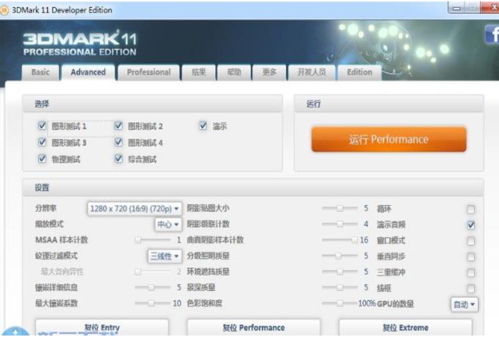The width and height of the screenshot is (499, 338).
Task: Open the 缩放模式 中心 dropdown
Action: coord(168,224)
